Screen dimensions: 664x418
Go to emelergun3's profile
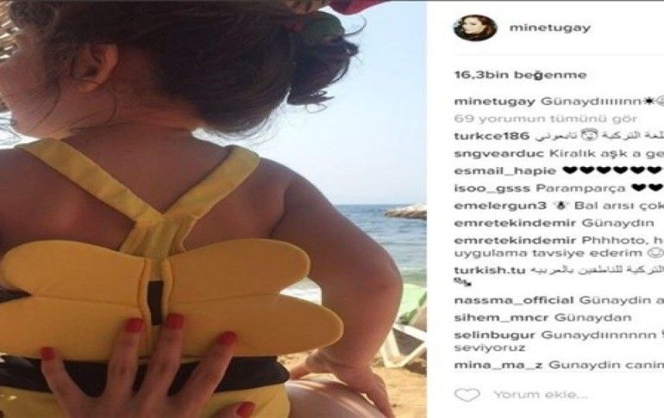click(x=500, y=206)
